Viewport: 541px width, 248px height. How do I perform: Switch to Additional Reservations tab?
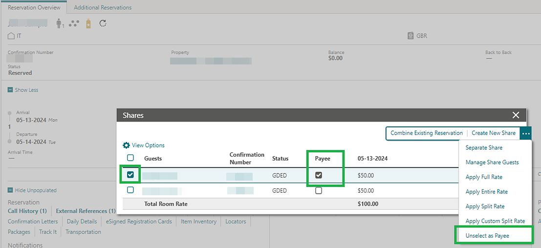(103, 8)
